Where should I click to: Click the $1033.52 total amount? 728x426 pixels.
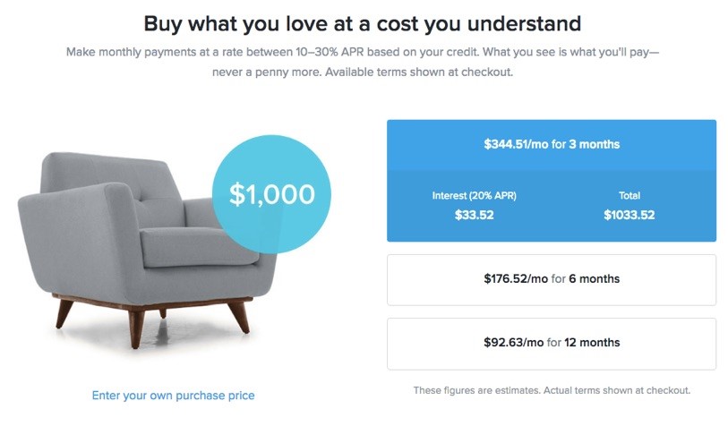[x=630, y=215]
